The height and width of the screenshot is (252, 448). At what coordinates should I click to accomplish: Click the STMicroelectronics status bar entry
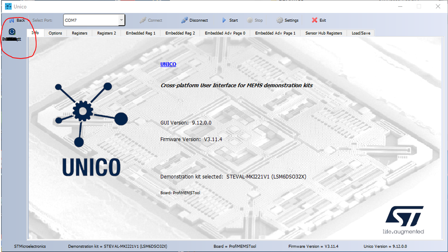click(30, 246)
